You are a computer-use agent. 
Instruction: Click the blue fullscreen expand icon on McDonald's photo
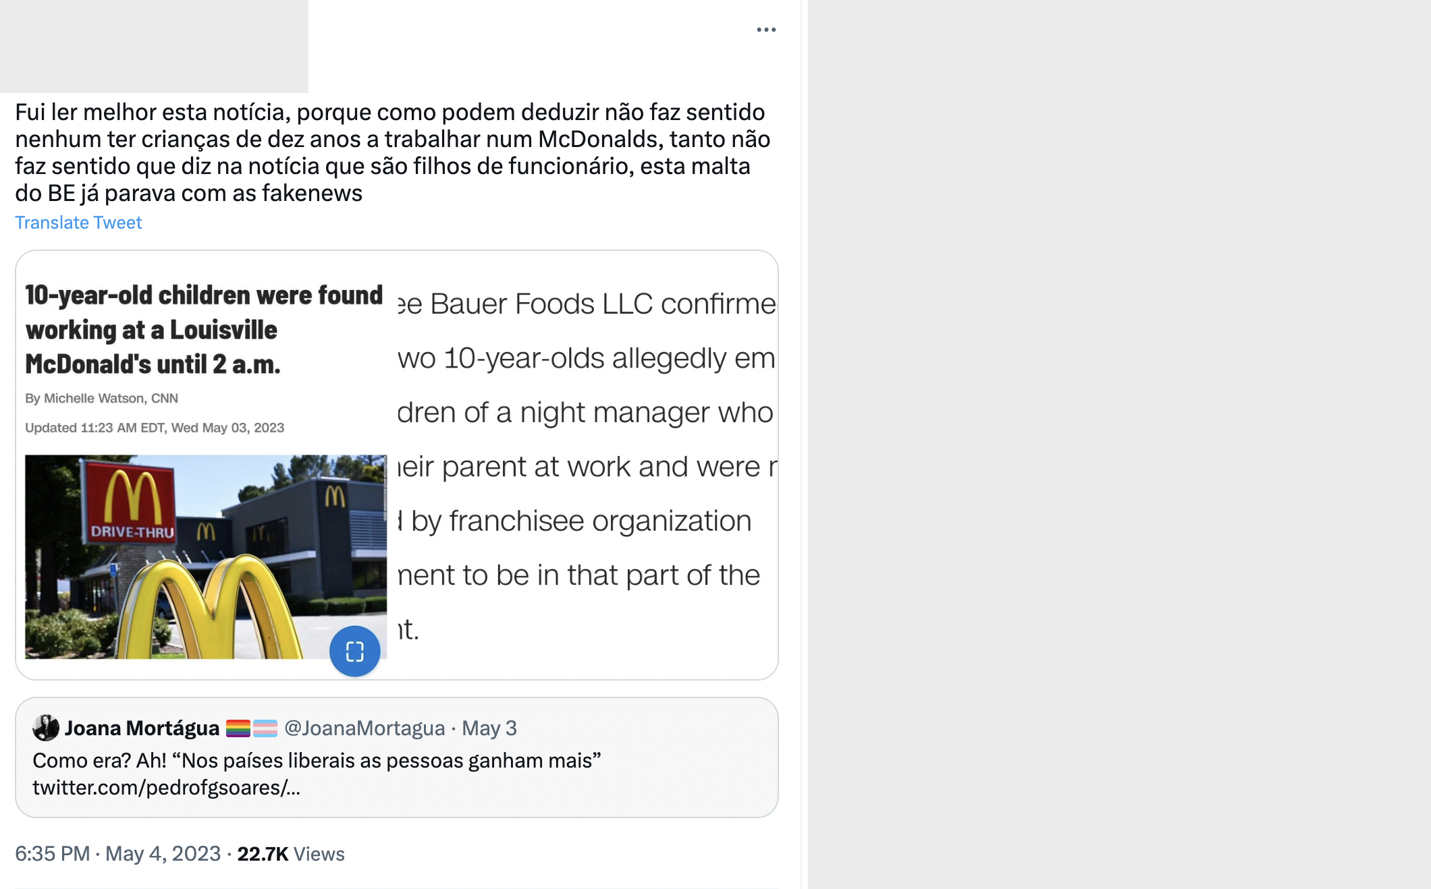354,651
